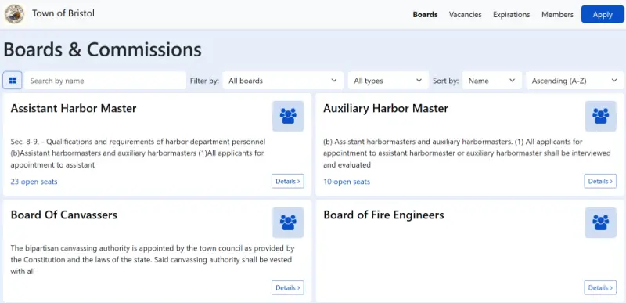
Task: Click the Boards & Commissions page heading
Action: click(x=103, y=50)
